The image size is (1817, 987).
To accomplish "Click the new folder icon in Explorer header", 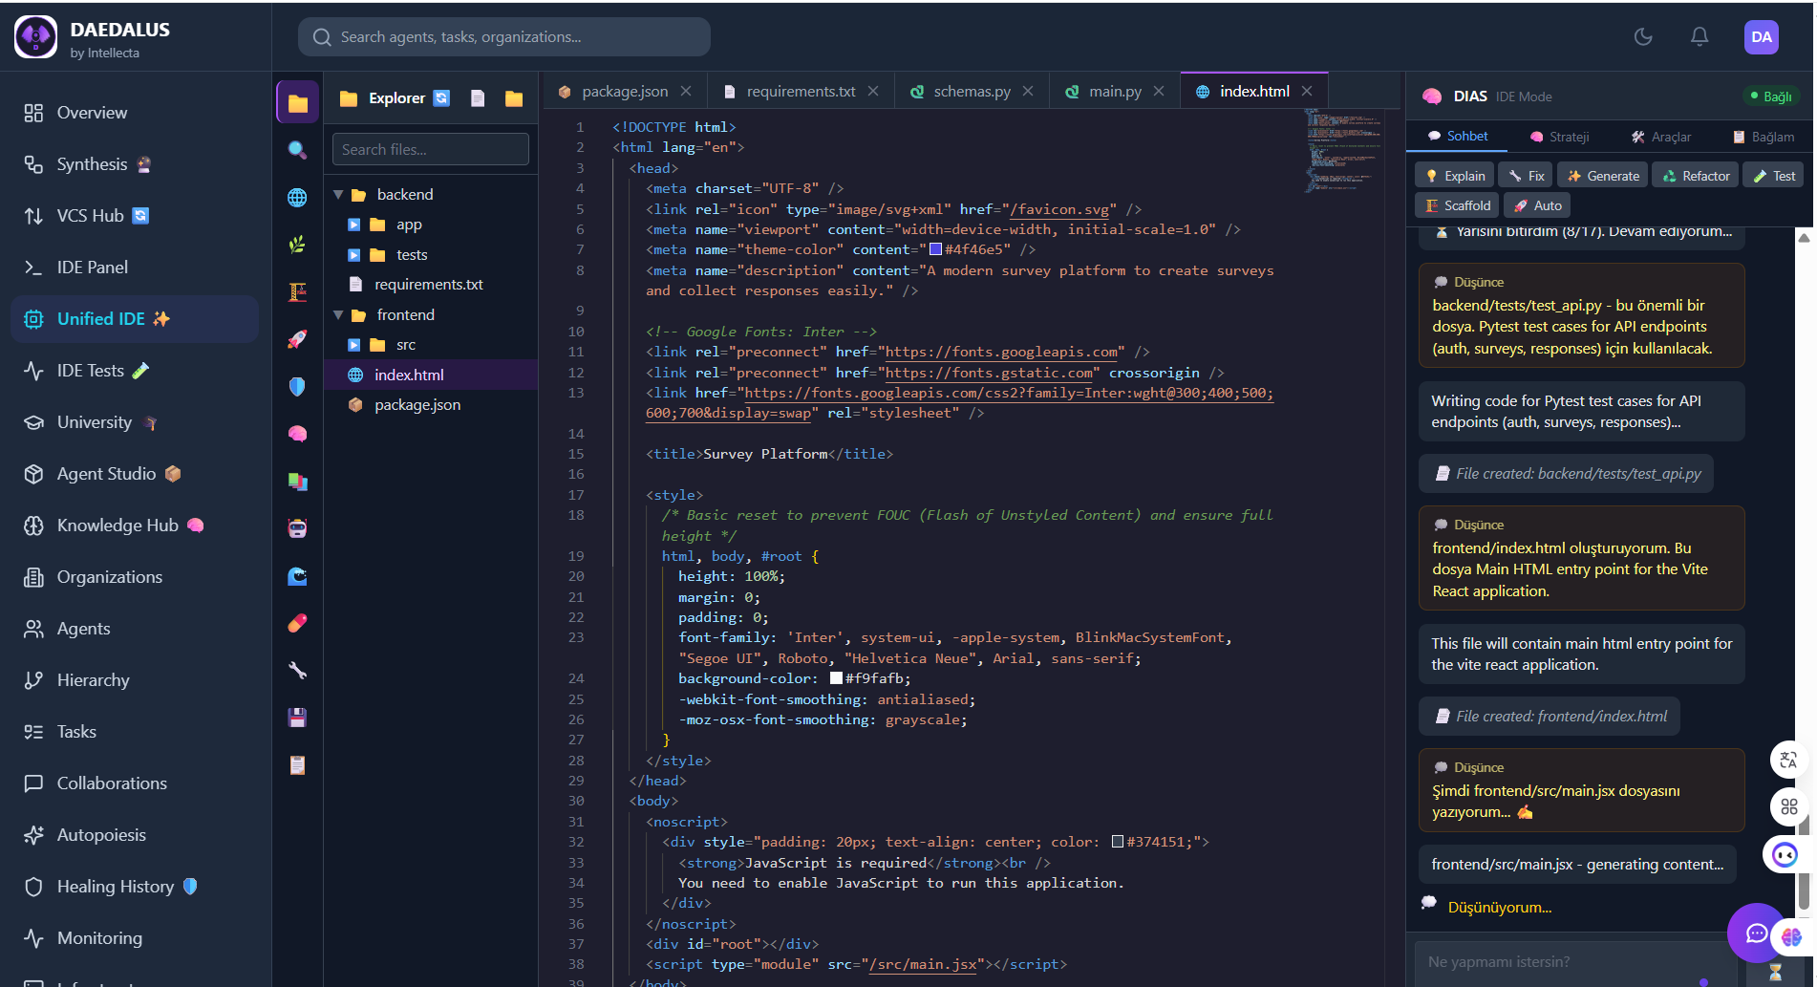I will click(514, 98).
